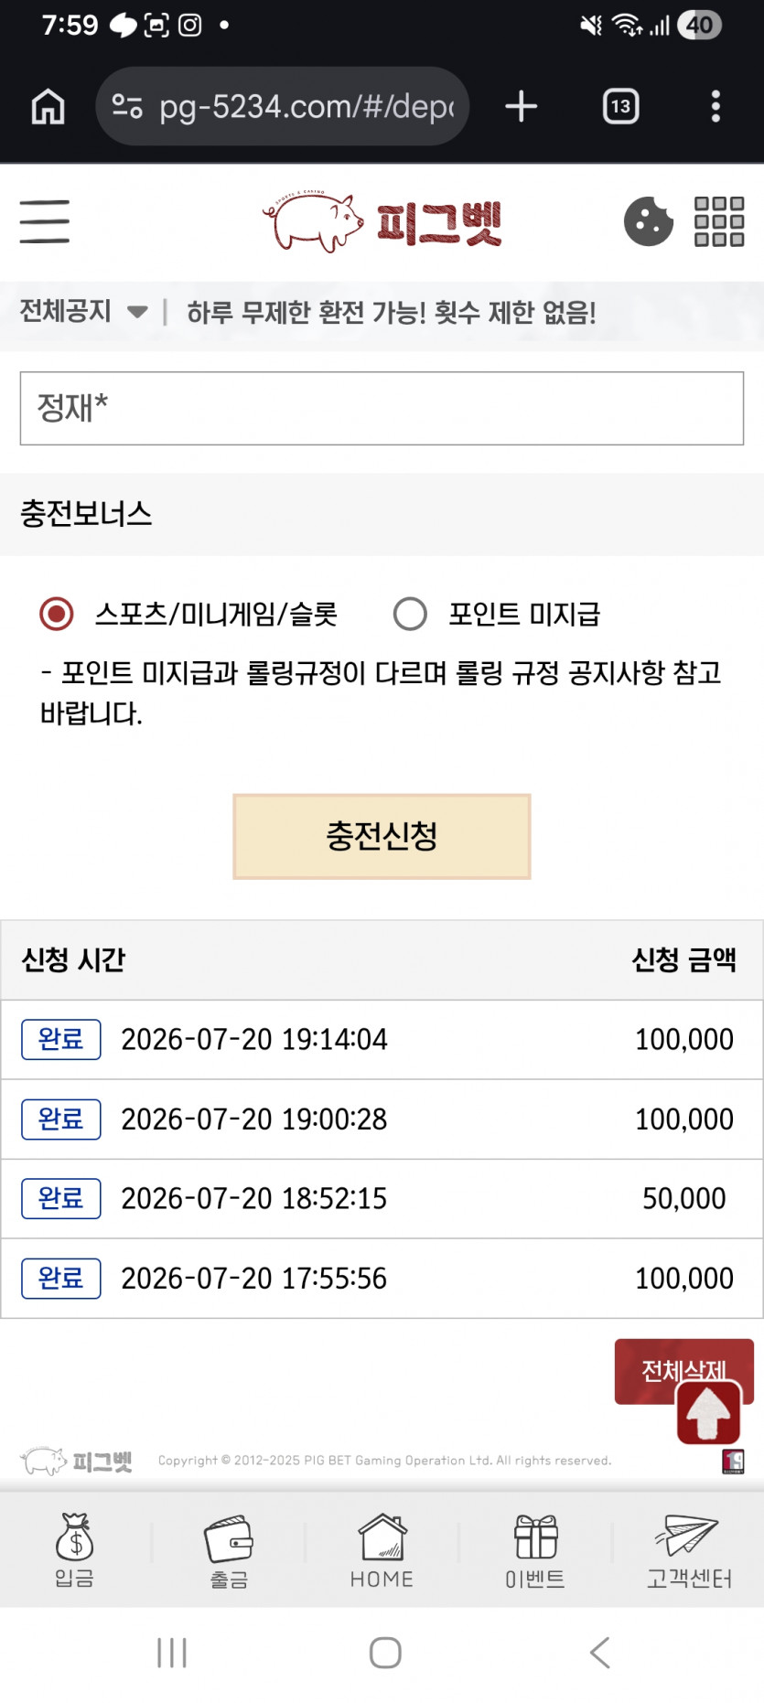Tap the 피그벳 pig logo

382,221
